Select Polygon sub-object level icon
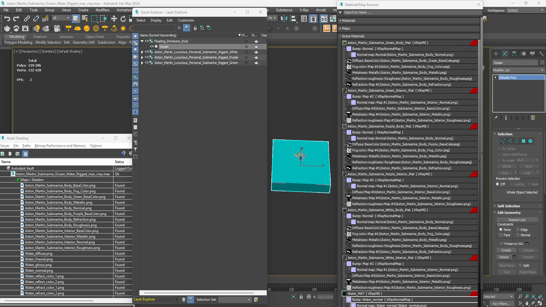The image size is (546, 307). (x=524, y=141)
